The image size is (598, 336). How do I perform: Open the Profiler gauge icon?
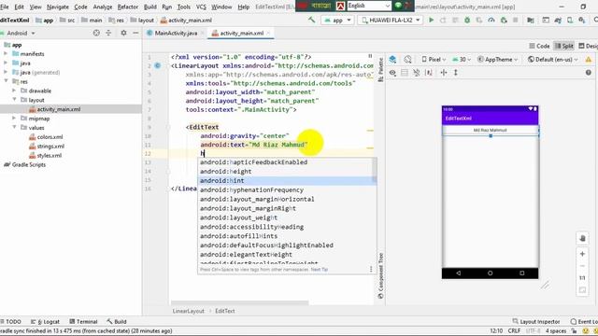click(491, 20)
